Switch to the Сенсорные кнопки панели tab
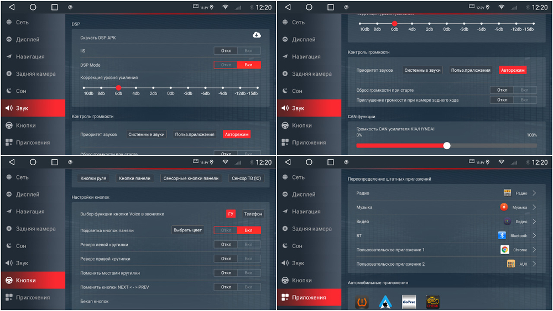 pyautogui.click(x=191, y=178)
